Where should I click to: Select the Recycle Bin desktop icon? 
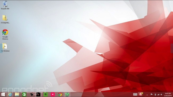pyautogui.click(x=5, y=5)
